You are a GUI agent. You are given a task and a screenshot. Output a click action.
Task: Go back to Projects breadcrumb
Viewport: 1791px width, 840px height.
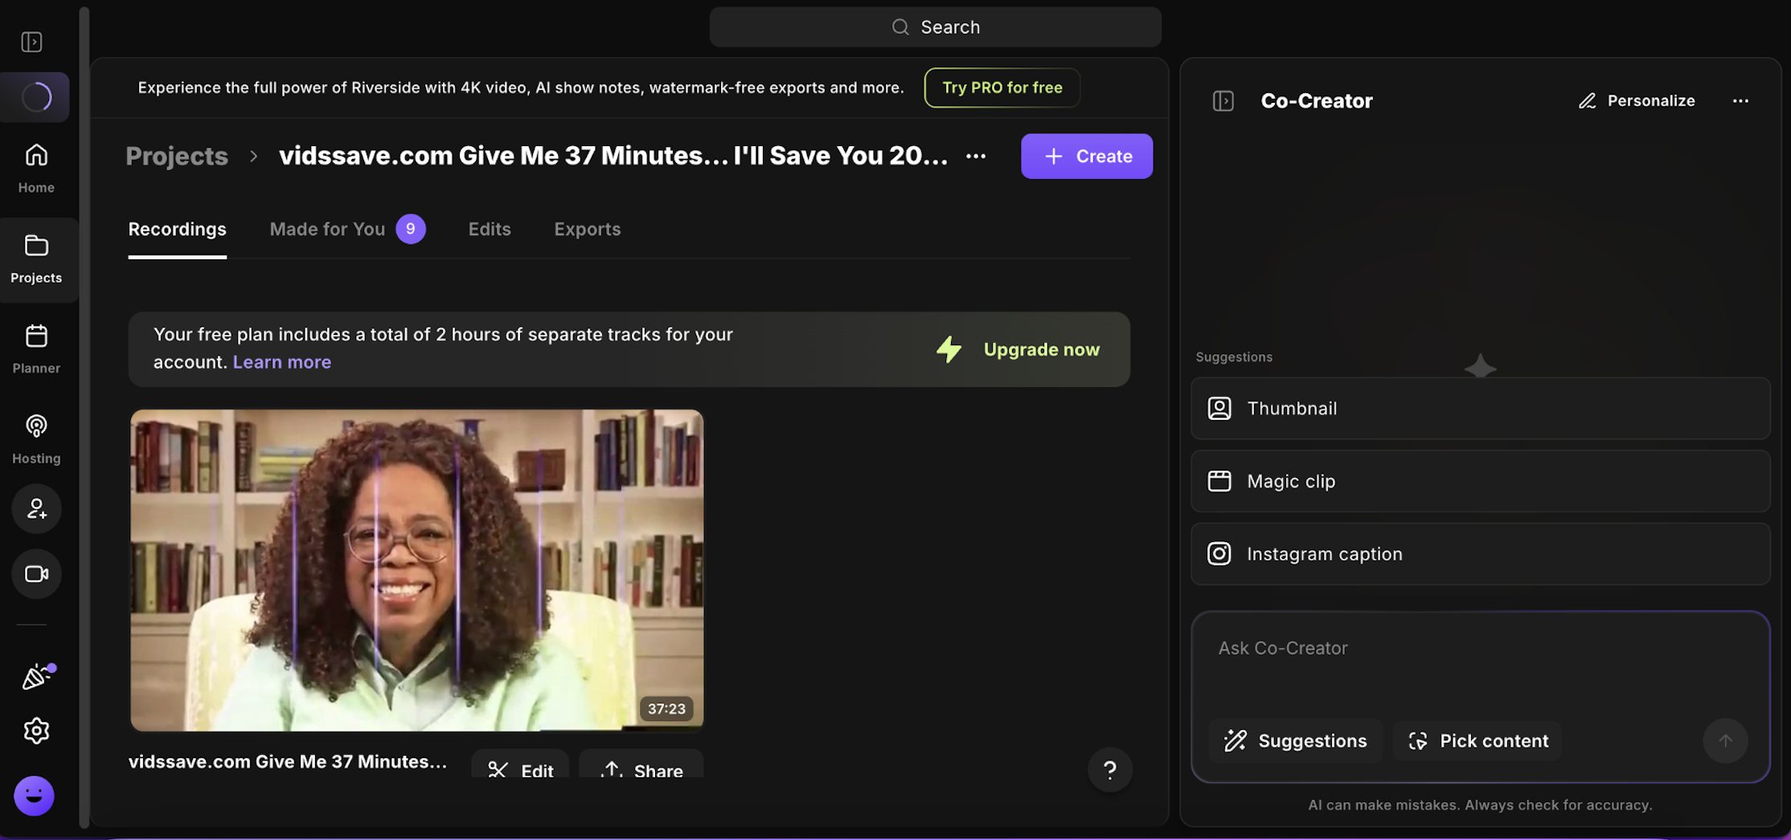coord(177,156)
